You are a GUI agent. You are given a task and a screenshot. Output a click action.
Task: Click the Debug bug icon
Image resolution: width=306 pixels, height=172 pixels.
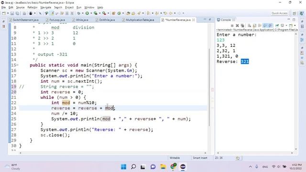coord(78,13)
